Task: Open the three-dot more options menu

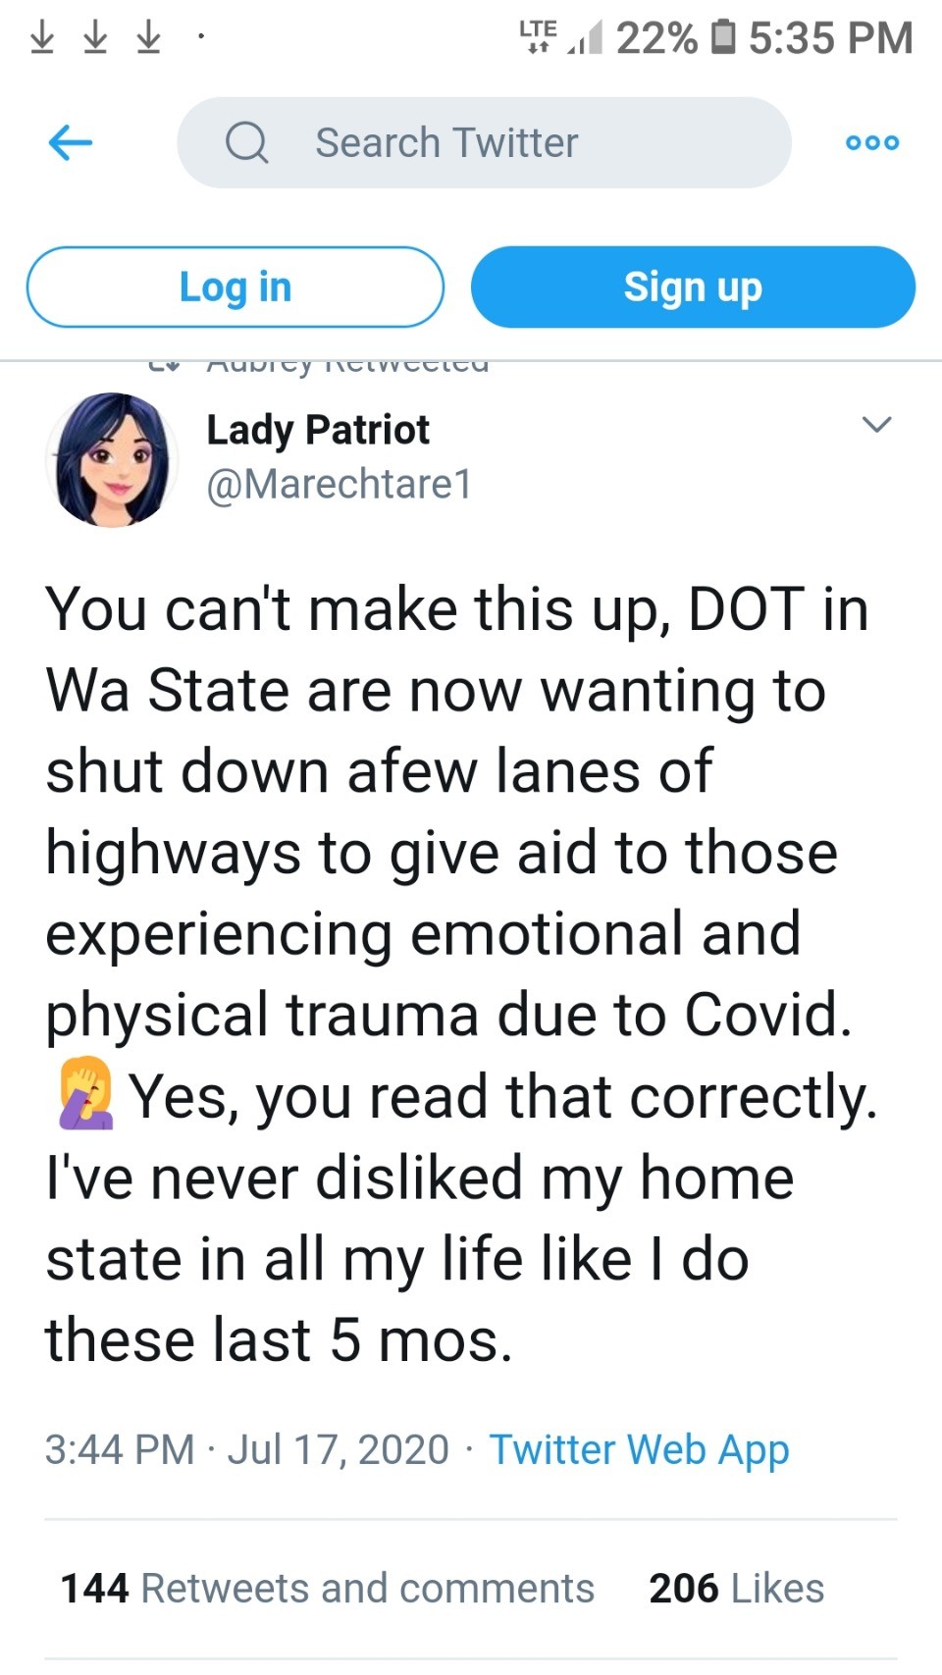Action: click(x=871, y=143)
